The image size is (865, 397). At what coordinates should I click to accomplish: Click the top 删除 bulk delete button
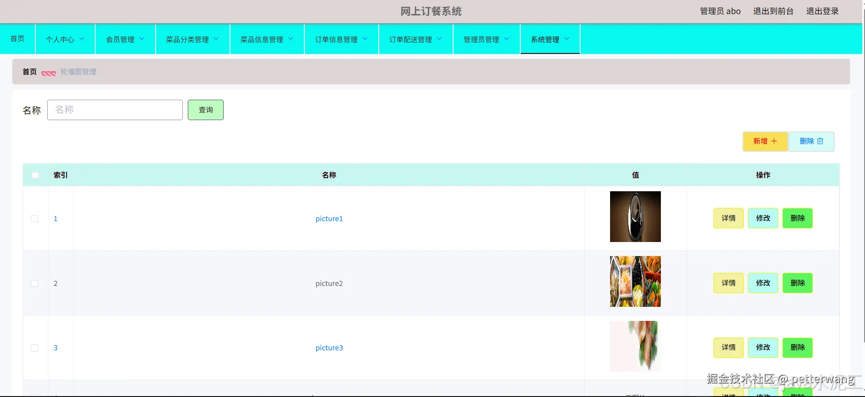pyautogui.click(x=811, y=141)
